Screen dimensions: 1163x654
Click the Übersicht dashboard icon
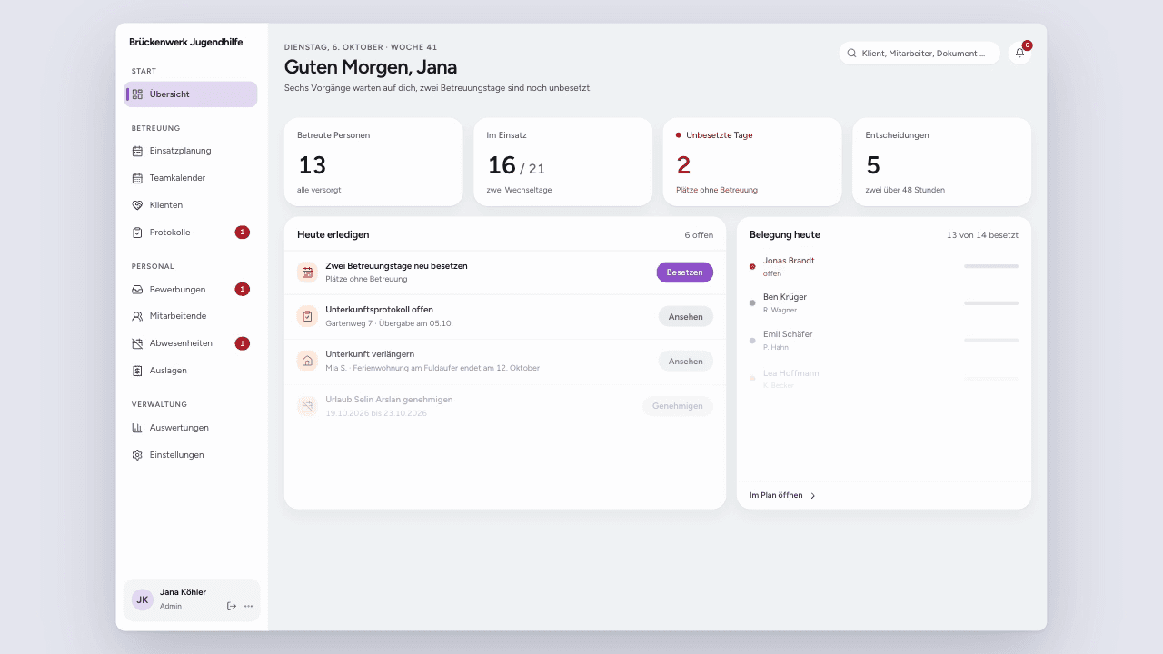pyautogui.click(x=137, y=94)
